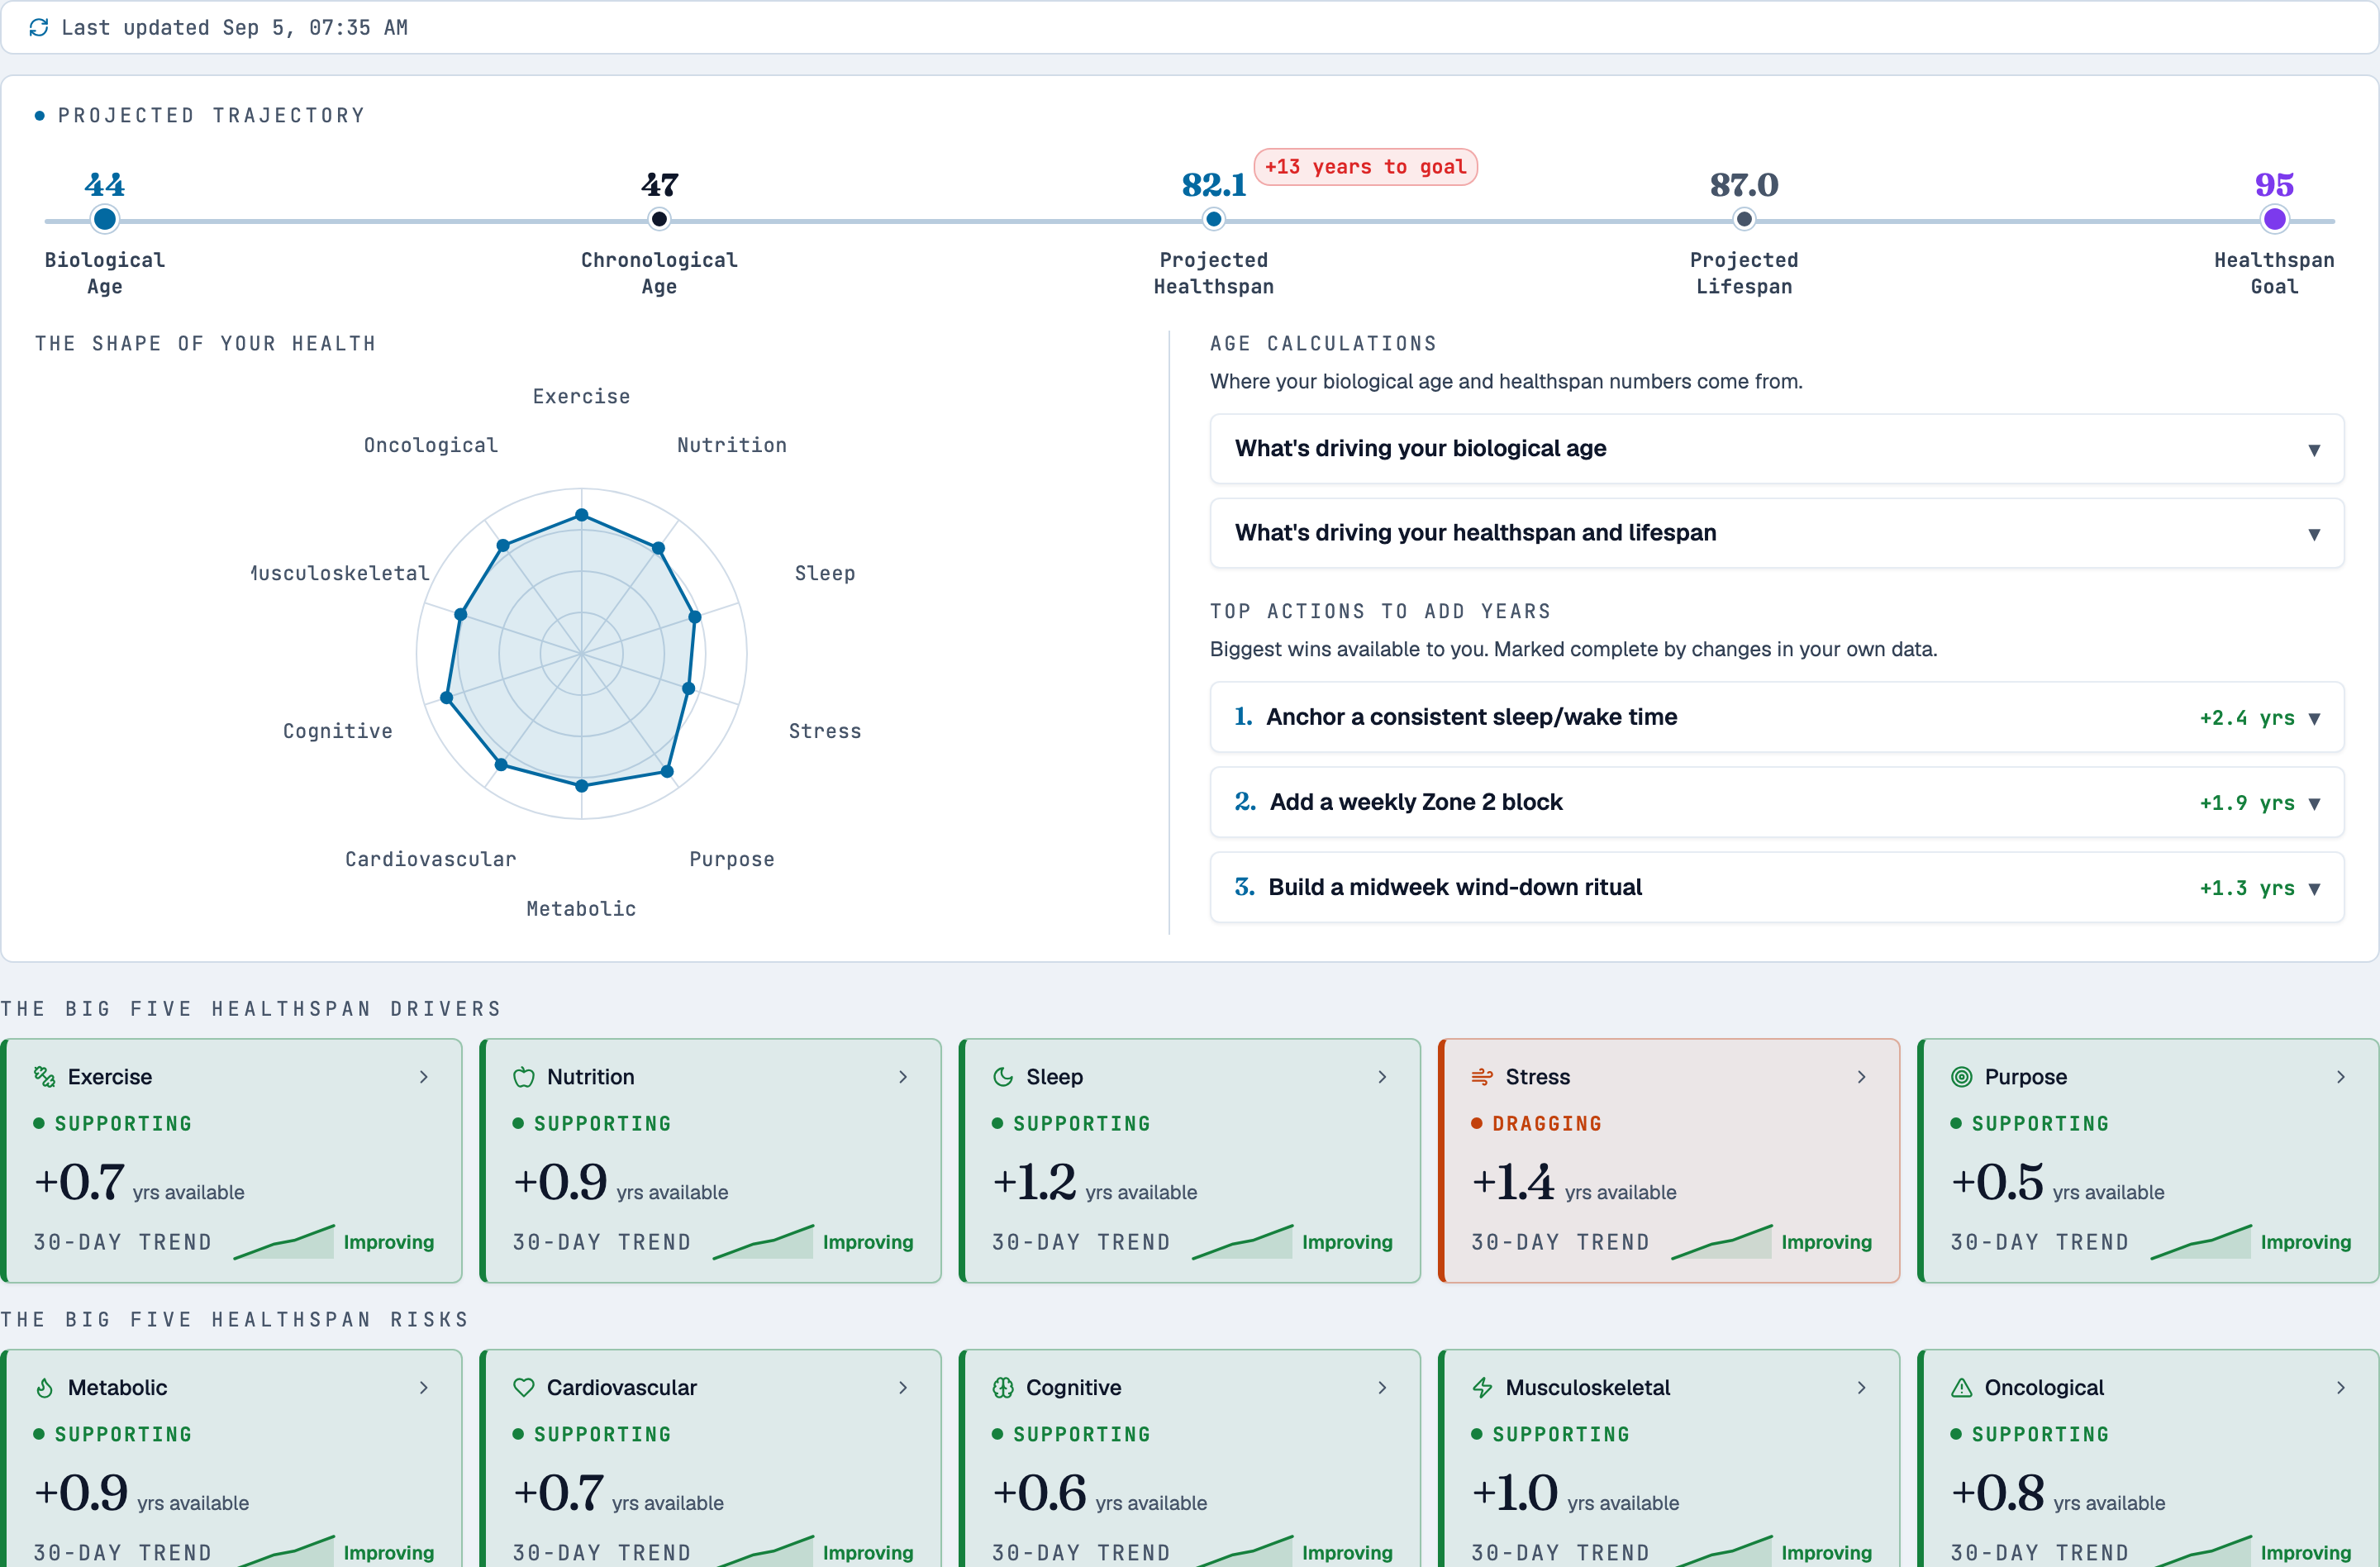This screenshot has height=1567, width=2380.
Task: Click the Exercise card title
Action: point(110,1076)
